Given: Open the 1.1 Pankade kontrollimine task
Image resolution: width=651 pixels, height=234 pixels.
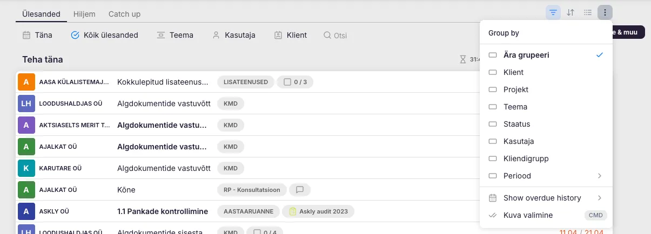Looking at the screenshot, I should tap(162, 211).
